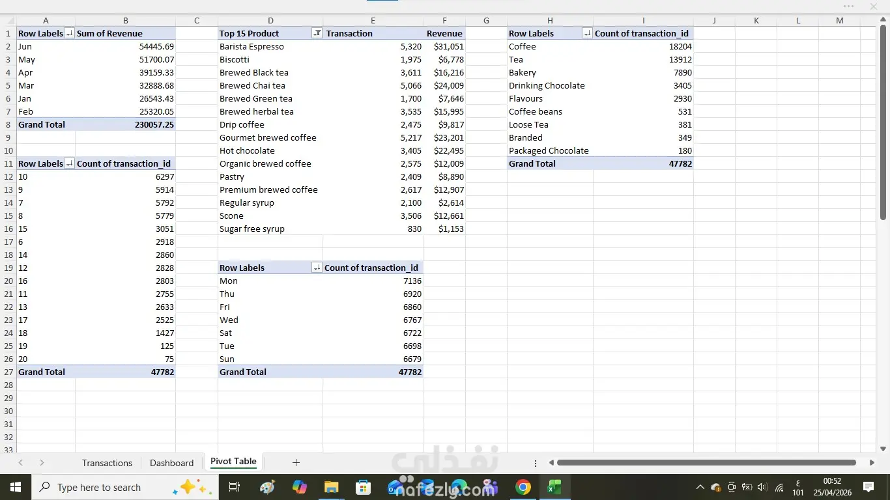Select the Packaged Chocolate category cell
The image size is (890, 500).
550,150
